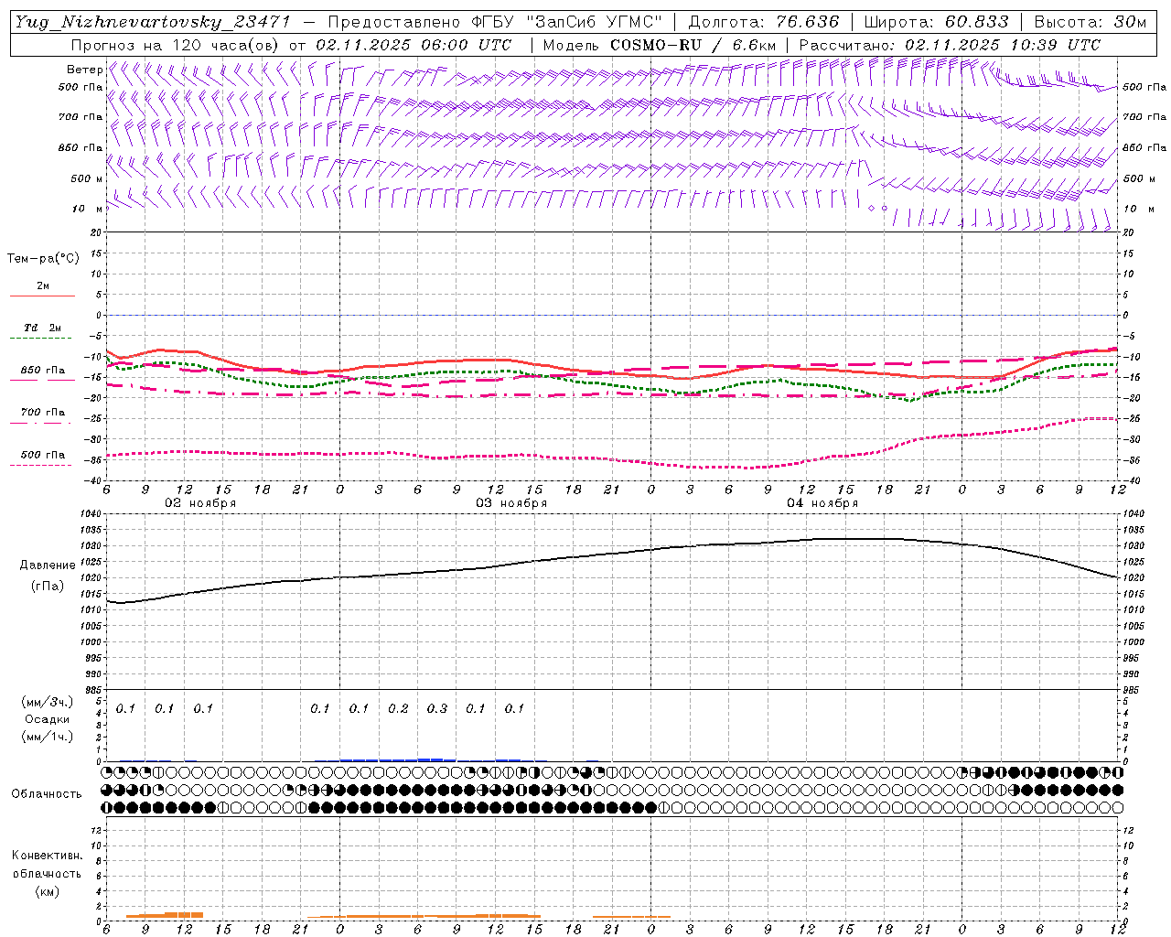Click the '700 гПа' temperature legend label
This screenshot has width=1171, height=937.
(43, 413)
